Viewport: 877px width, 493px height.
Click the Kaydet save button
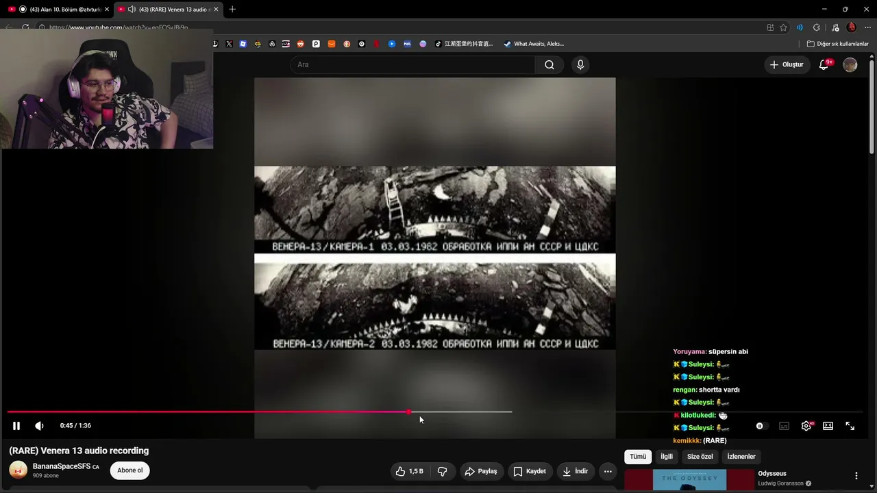pos(530,471)
